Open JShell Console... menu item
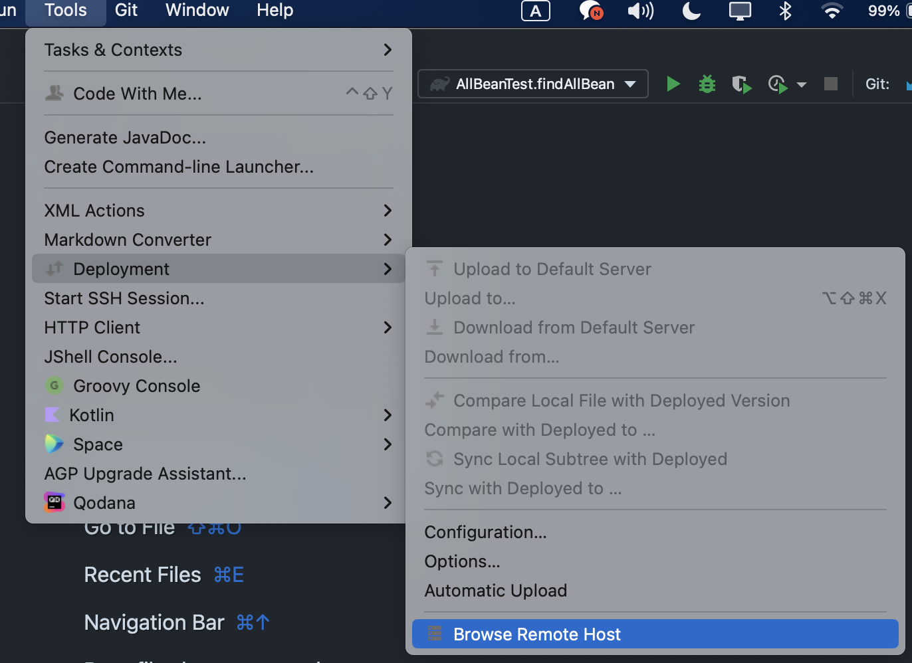 click(x=219, y=357)
